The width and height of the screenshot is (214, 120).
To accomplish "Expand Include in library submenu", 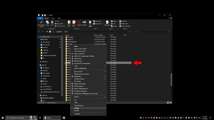I will click(x=88, y=79).
